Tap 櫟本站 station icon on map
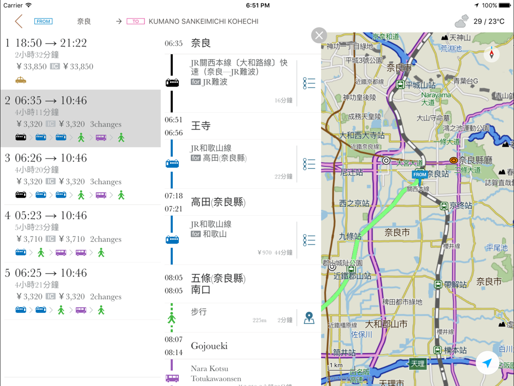This screenshot has height=386, width=514. pyautogui.click(x=437, y=350)
